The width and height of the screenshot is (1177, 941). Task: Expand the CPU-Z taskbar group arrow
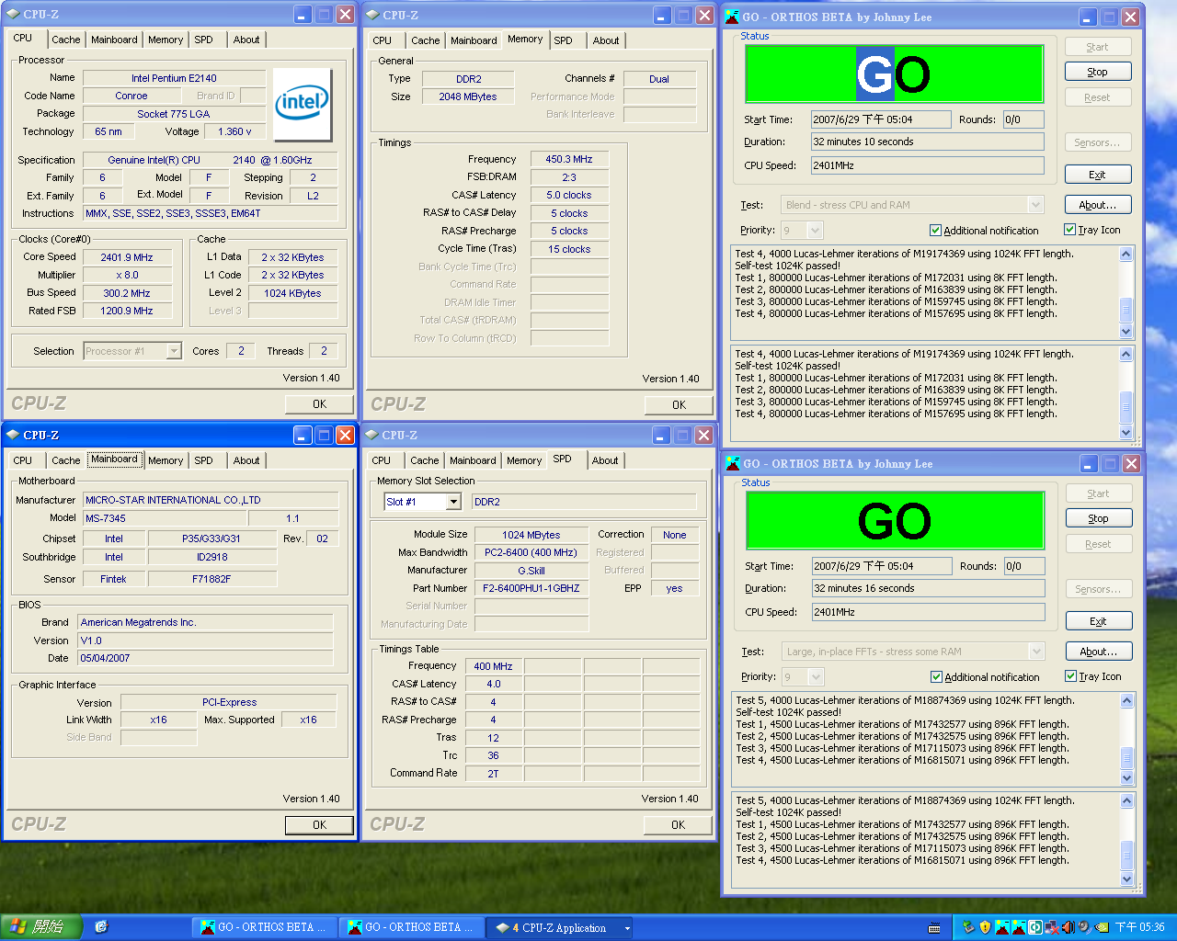(627, 928)
